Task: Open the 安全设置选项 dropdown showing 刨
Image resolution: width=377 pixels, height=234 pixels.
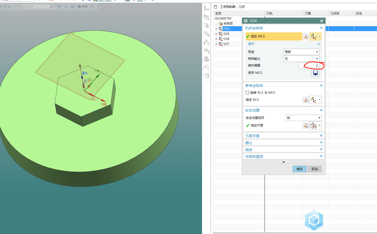Action: click(304, 118)
